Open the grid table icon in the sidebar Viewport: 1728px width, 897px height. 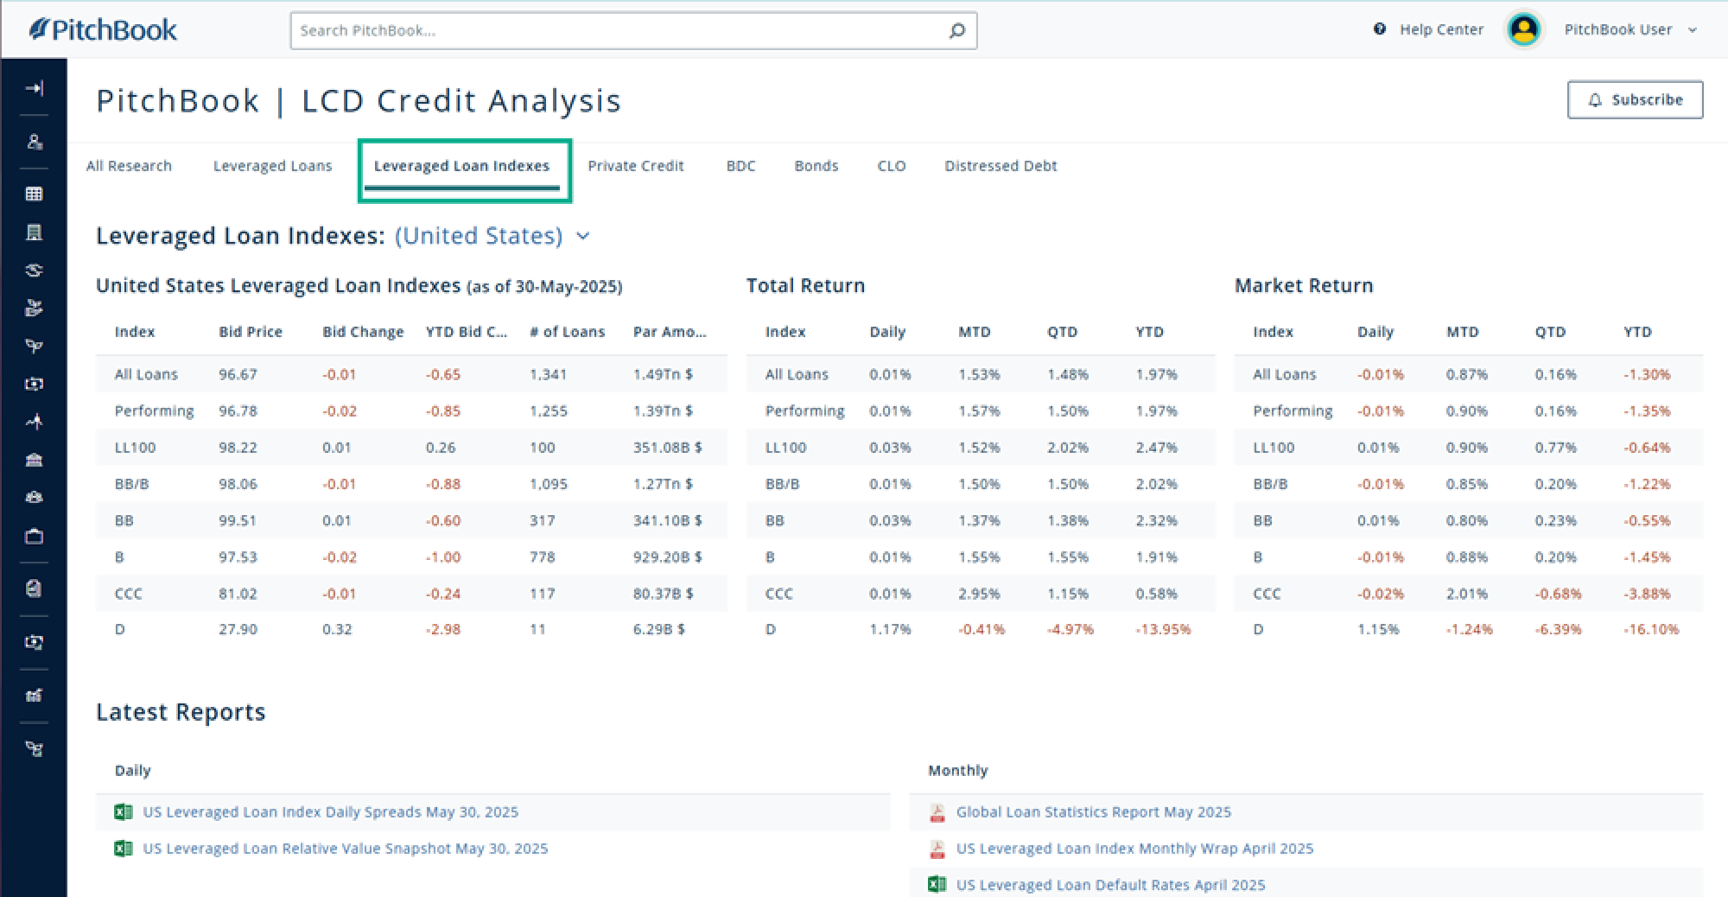tap(35, 194)
